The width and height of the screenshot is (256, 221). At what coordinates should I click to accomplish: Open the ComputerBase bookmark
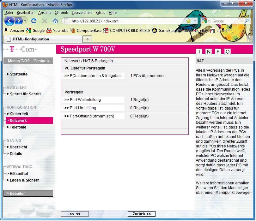point(86,31)
